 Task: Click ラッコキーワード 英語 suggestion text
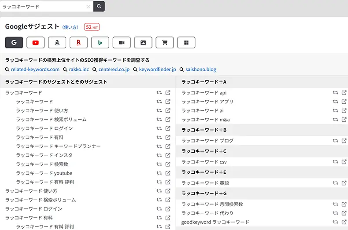(205, 183)
